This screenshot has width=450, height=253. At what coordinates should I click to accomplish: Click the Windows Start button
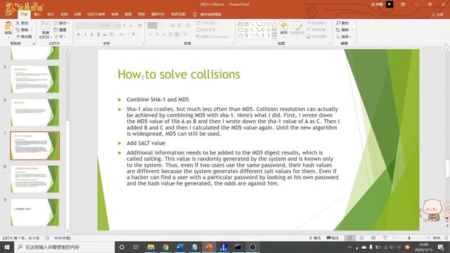[7, 247]
